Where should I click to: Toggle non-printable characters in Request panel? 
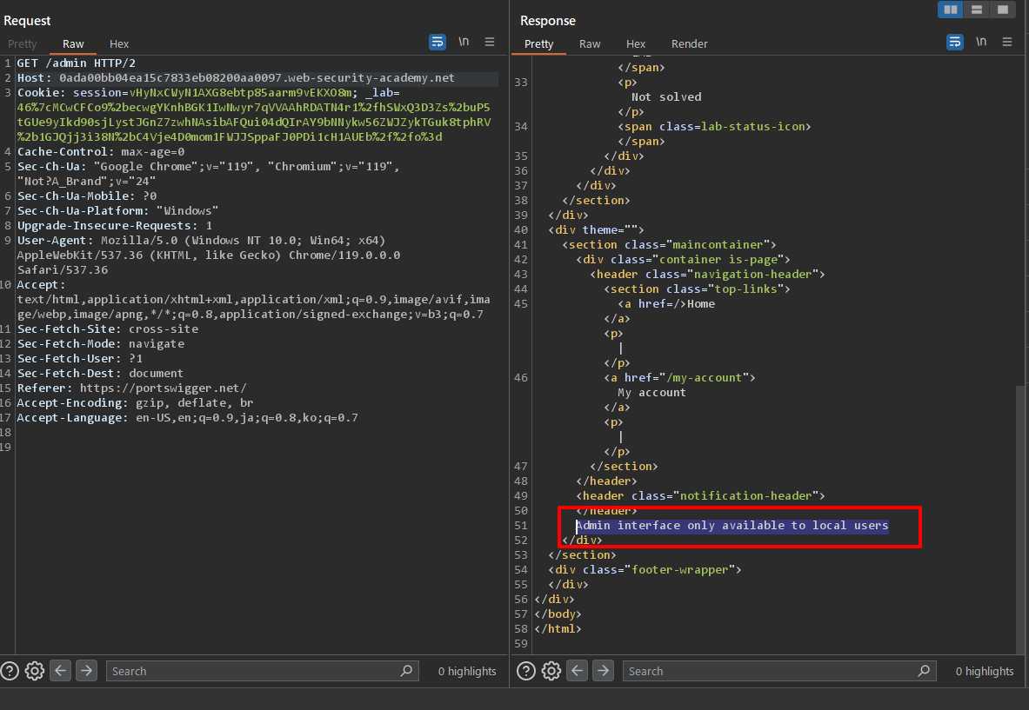464,42
